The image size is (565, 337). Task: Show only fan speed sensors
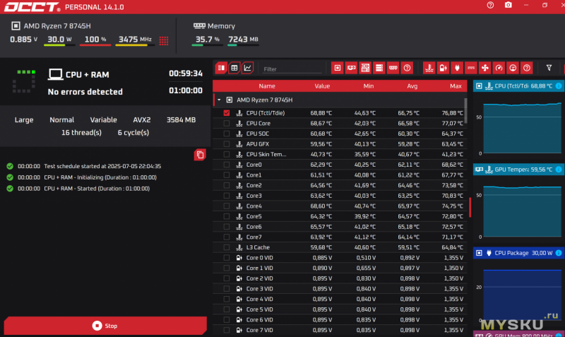pos(485,68)
